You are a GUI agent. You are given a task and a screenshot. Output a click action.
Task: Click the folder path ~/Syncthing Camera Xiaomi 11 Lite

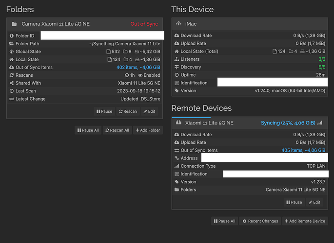tap(125, 44)
